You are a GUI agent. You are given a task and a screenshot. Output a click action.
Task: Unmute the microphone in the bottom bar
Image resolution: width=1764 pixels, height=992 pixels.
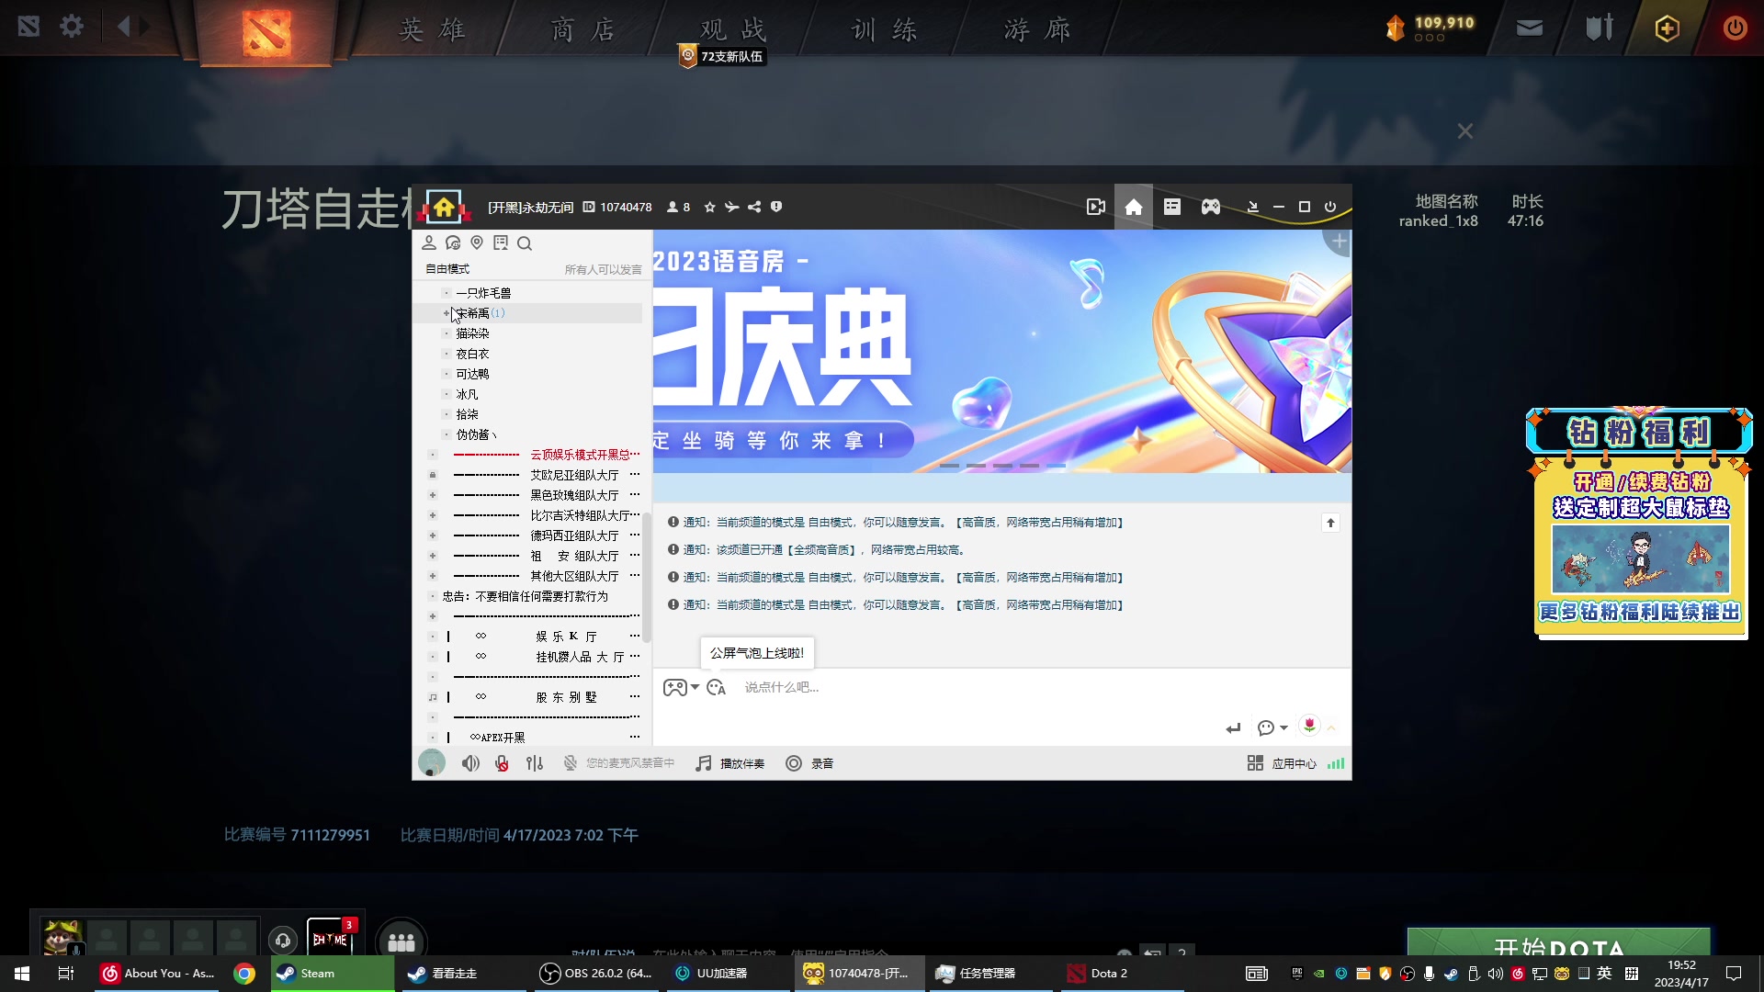pyautogui.click(x=502, y=763)
